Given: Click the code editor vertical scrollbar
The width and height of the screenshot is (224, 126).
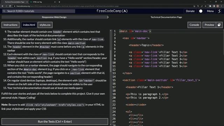Looking at the screenshot, I should [223, 43].
